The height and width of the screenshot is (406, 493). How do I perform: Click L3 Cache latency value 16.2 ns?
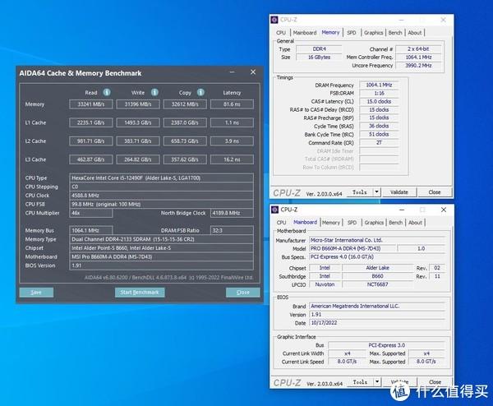(x=232, y=159)
